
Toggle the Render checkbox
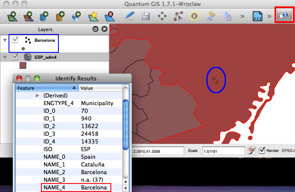pyautogui.click(x=262, y=150)
